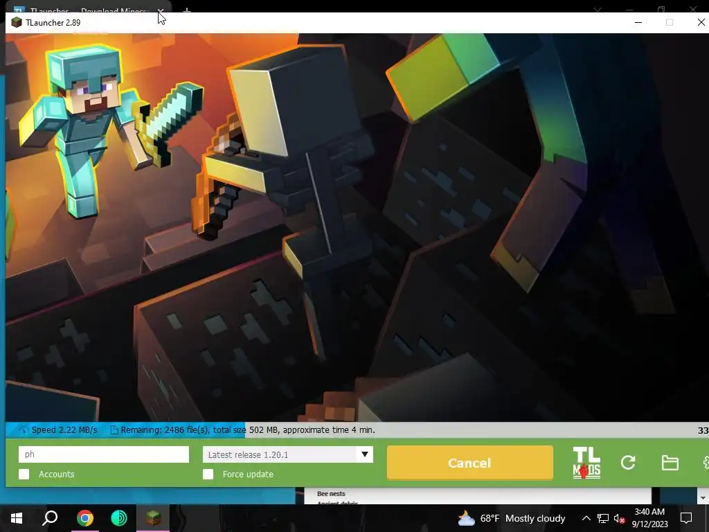Click the muted volume tray icon
Screen dimensions: 709x532
click(620, 518)
